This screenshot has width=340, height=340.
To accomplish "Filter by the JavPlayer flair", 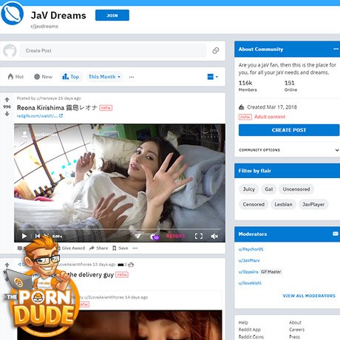I will coord(313,205).
